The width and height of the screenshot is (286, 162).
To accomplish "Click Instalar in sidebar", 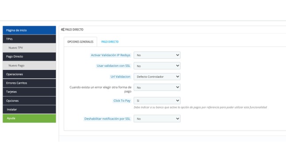I will click(29, 109).
